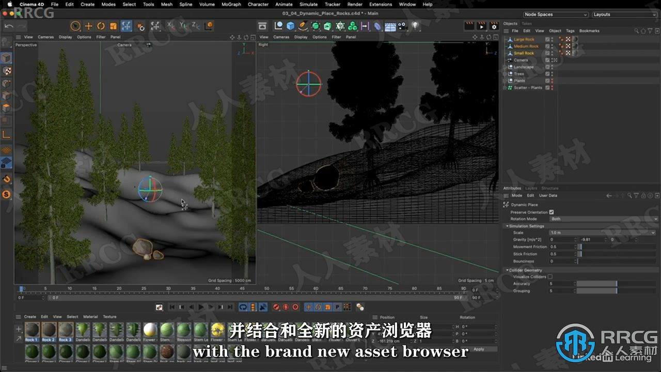Render the active view
Viewport: 661px width, 372px height.
point(469,26)
